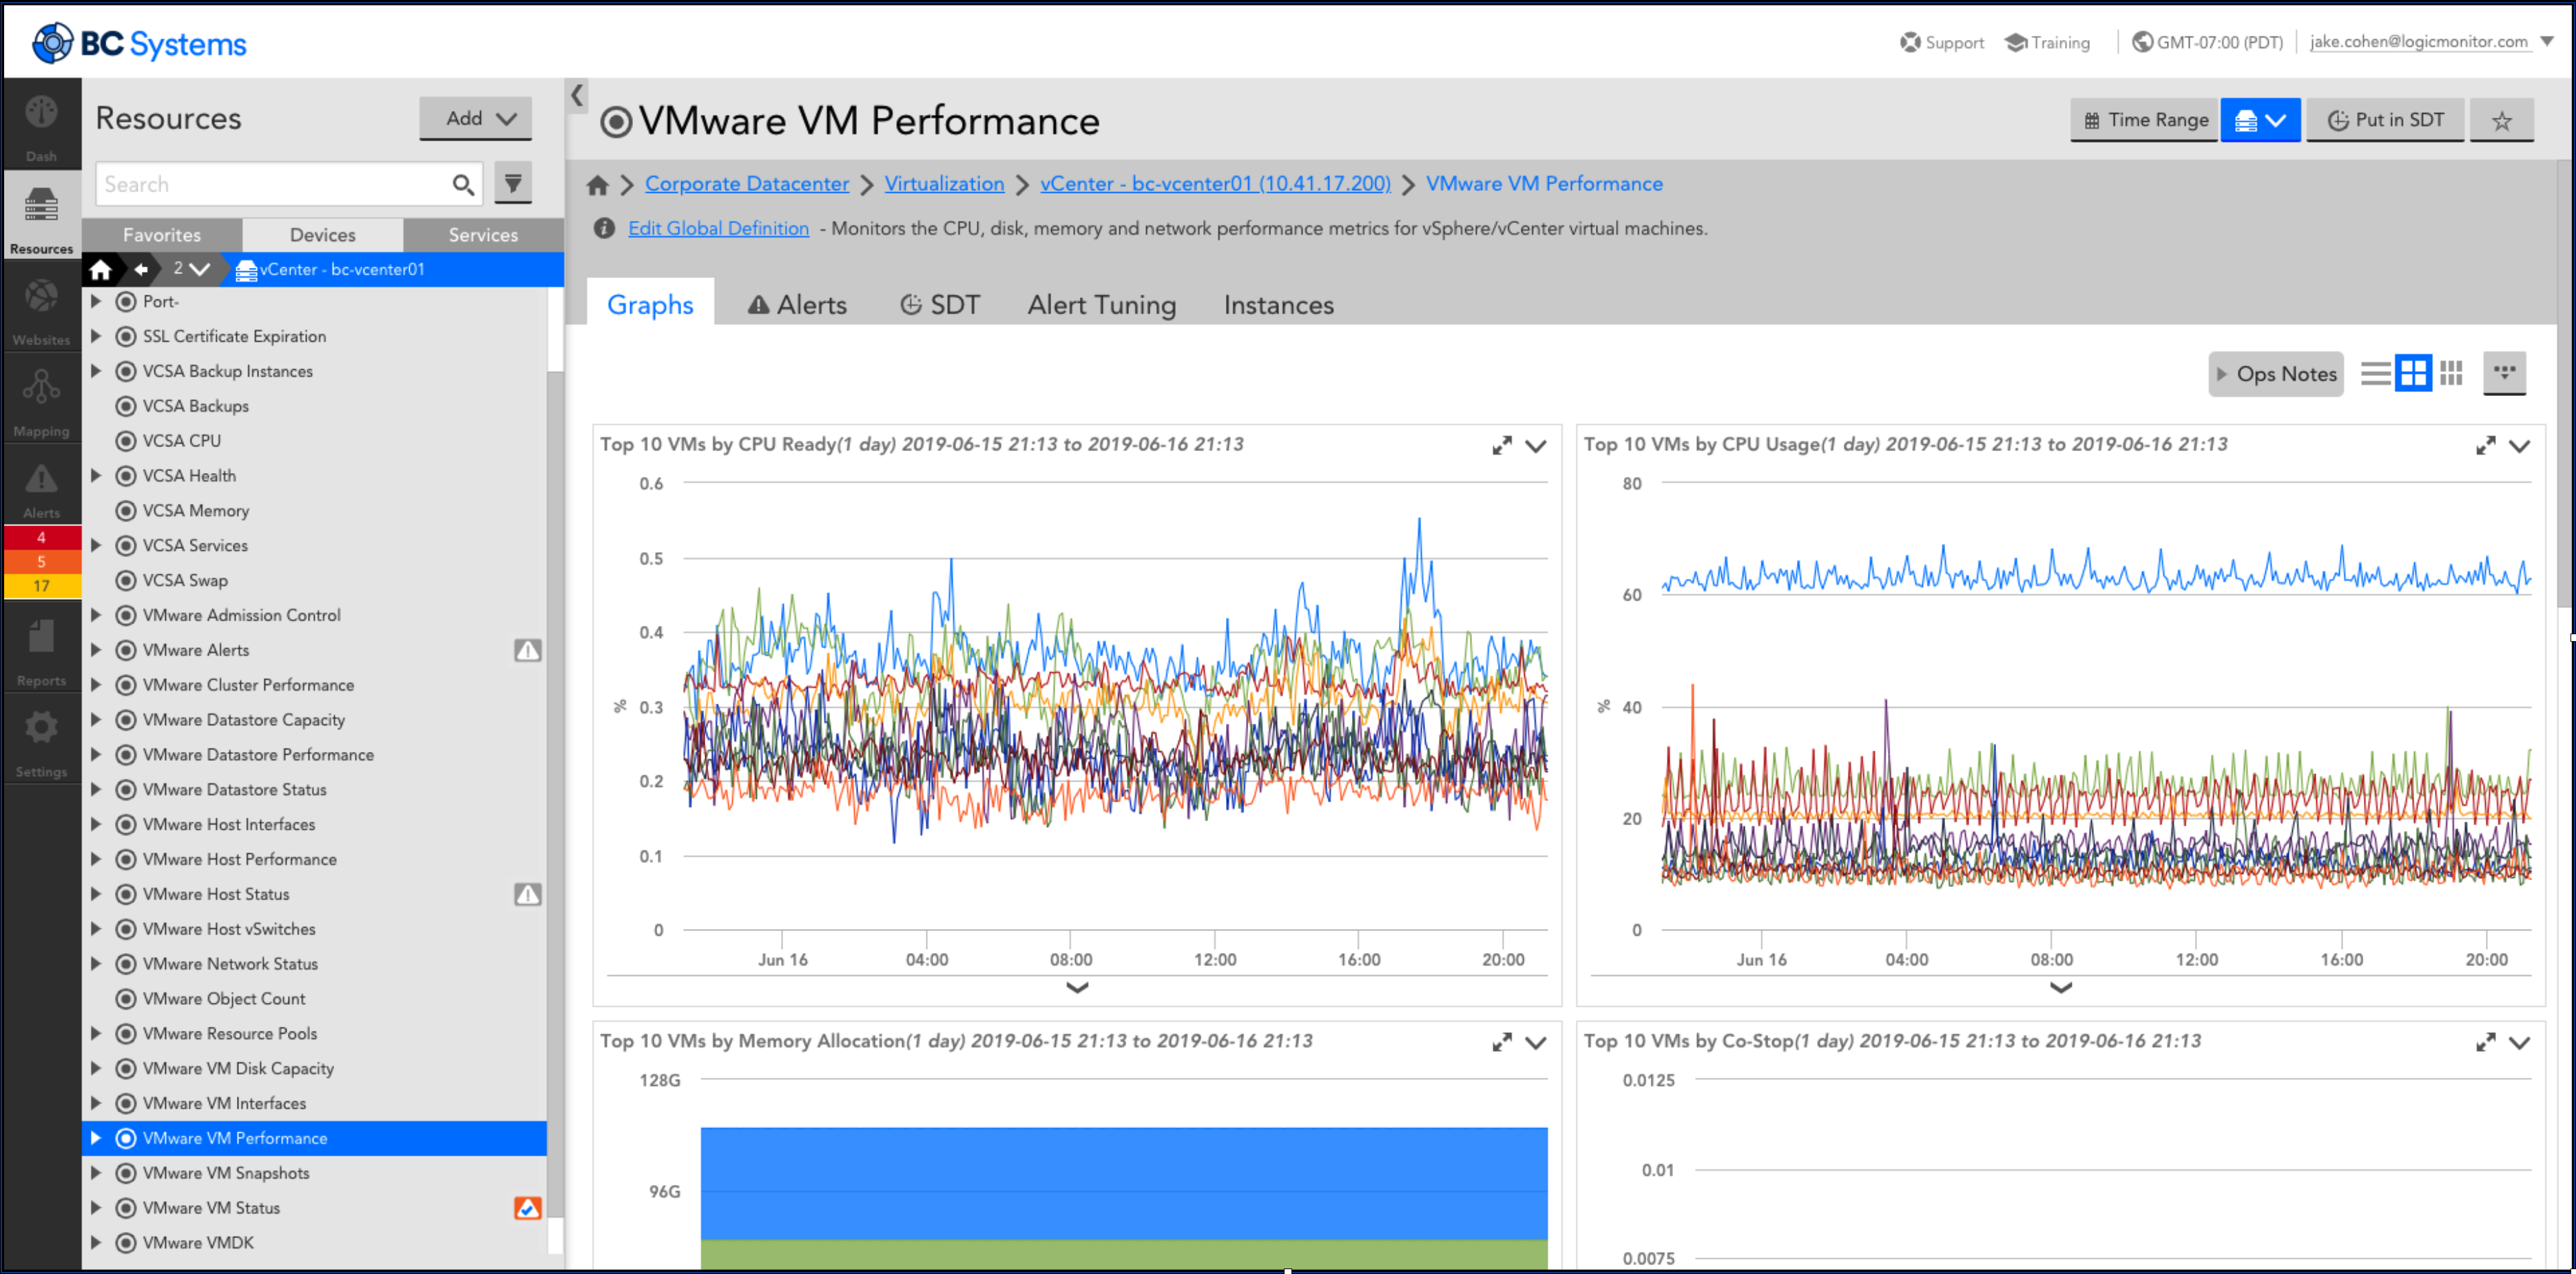The width and height of the screenshot is (2576, 1274).
Task: Open the Add resource dropdown
Action: [475, 118]
